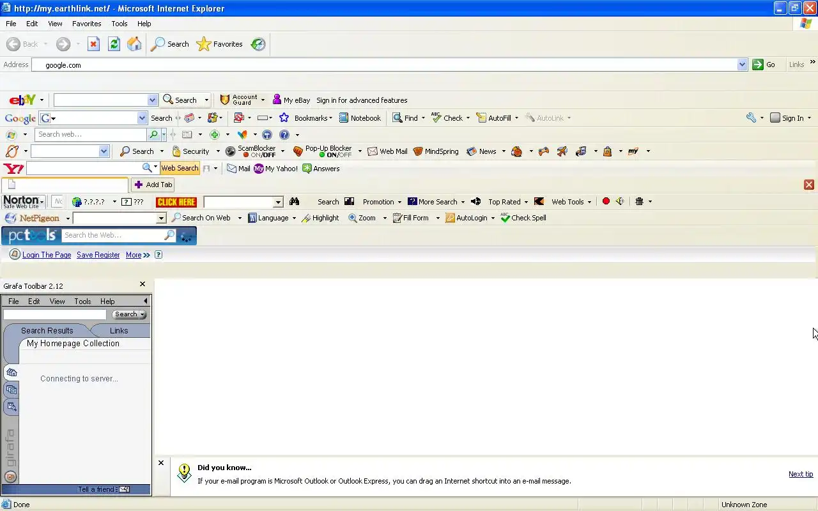Refresh the page with the Refresh icon
The image size is (818, 511).
tap(114, 44)
